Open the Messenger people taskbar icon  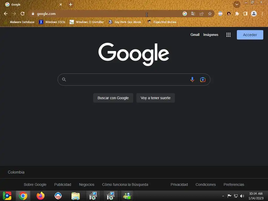pos(127,196)
